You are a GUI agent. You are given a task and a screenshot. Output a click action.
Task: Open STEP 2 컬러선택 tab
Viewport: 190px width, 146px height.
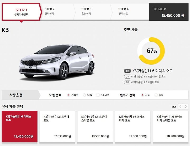(57, 12)
